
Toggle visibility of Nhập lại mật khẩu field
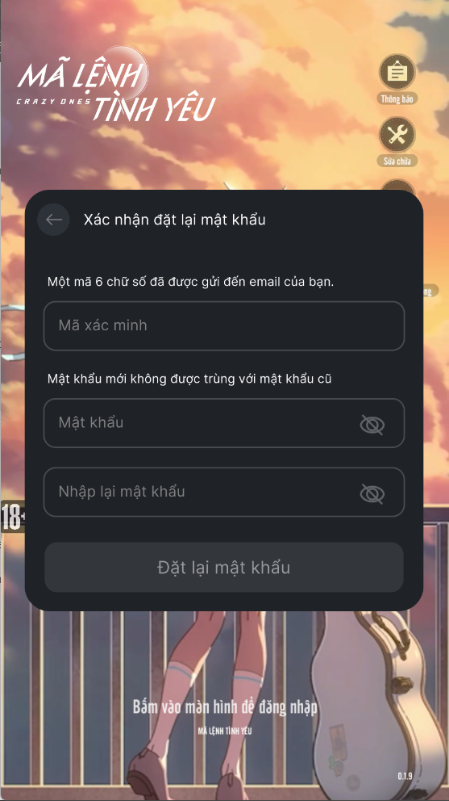pyautogui.click(x=372, y=493)
